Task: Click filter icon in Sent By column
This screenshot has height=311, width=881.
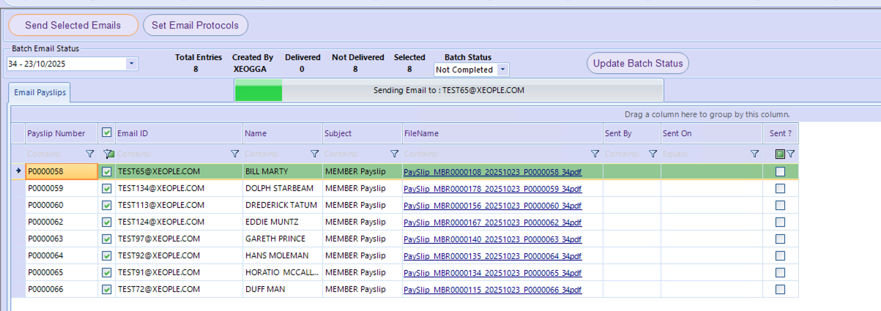Action: [653, 154]
